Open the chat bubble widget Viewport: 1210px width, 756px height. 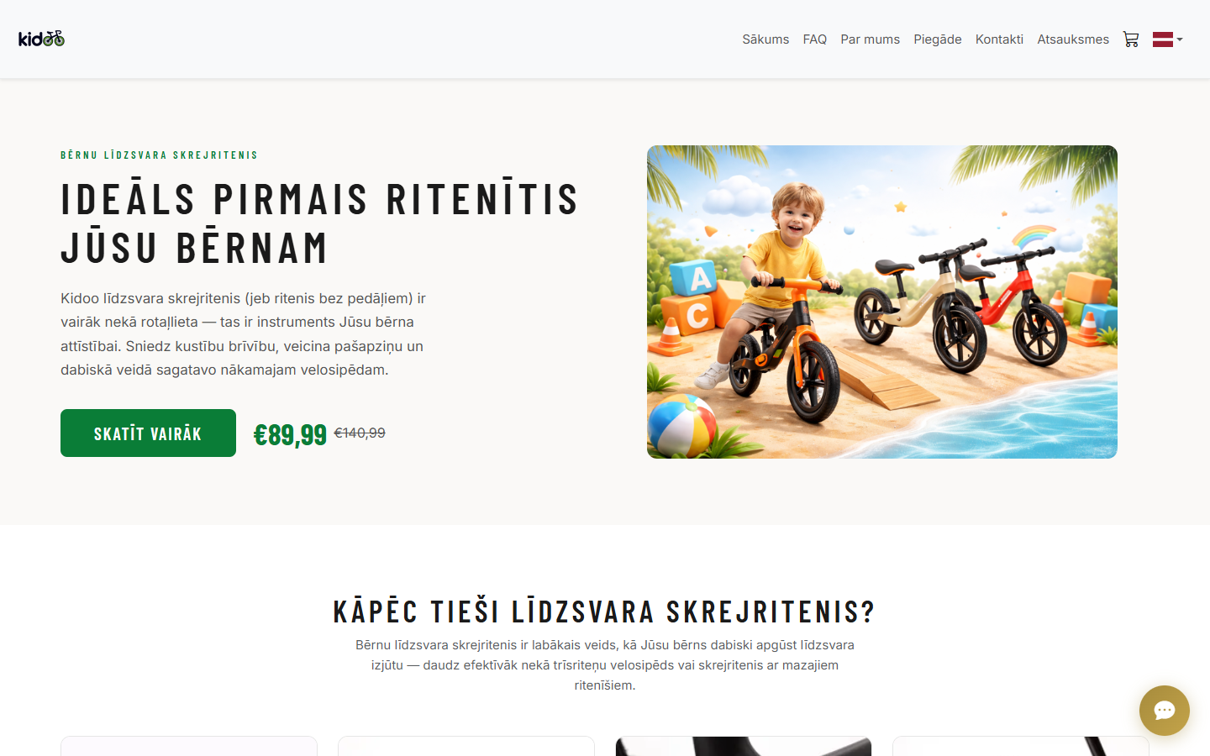point(1165,711)
